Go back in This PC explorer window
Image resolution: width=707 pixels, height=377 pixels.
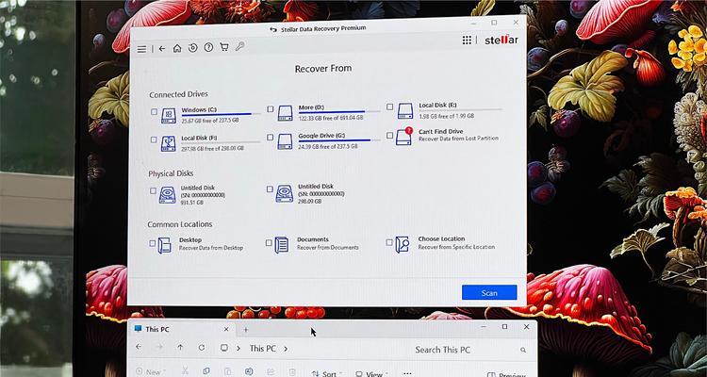click(139, 347)
